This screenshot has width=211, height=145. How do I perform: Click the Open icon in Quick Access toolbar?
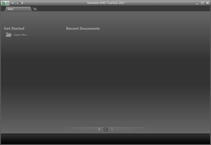pyautogui.click(x=13, y=3)
